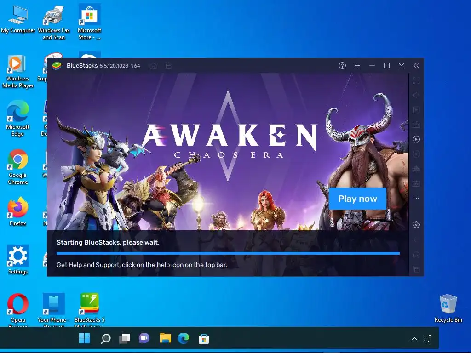Viewport: 471px width, 353px height.
Task: Click the home icon in BlueStacks title bar
Action: [153, 66]
